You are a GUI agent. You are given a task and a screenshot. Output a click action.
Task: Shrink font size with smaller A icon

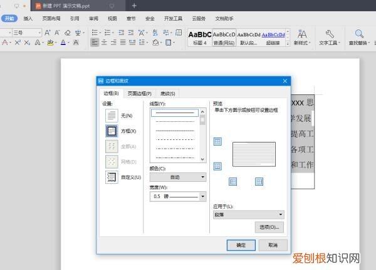point(57,32)
